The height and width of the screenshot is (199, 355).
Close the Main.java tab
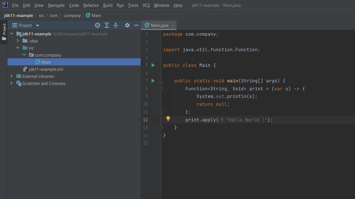pos(173,26)
